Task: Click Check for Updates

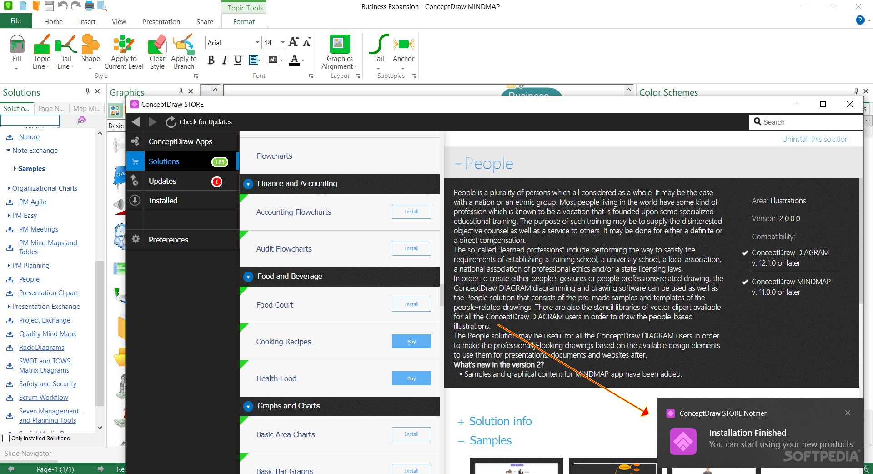Action: [199, 122]
